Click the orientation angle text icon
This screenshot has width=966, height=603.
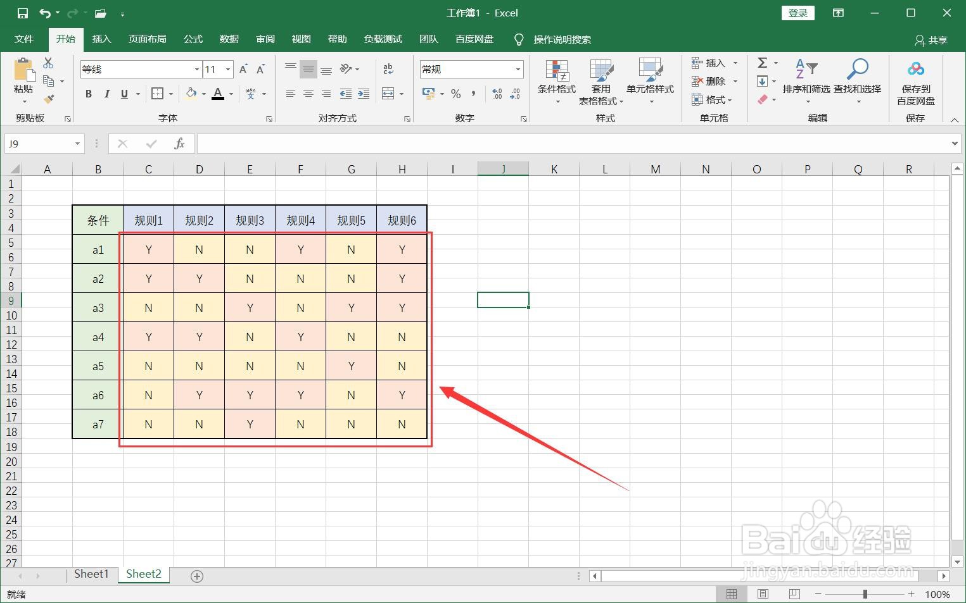click(346, 69)
